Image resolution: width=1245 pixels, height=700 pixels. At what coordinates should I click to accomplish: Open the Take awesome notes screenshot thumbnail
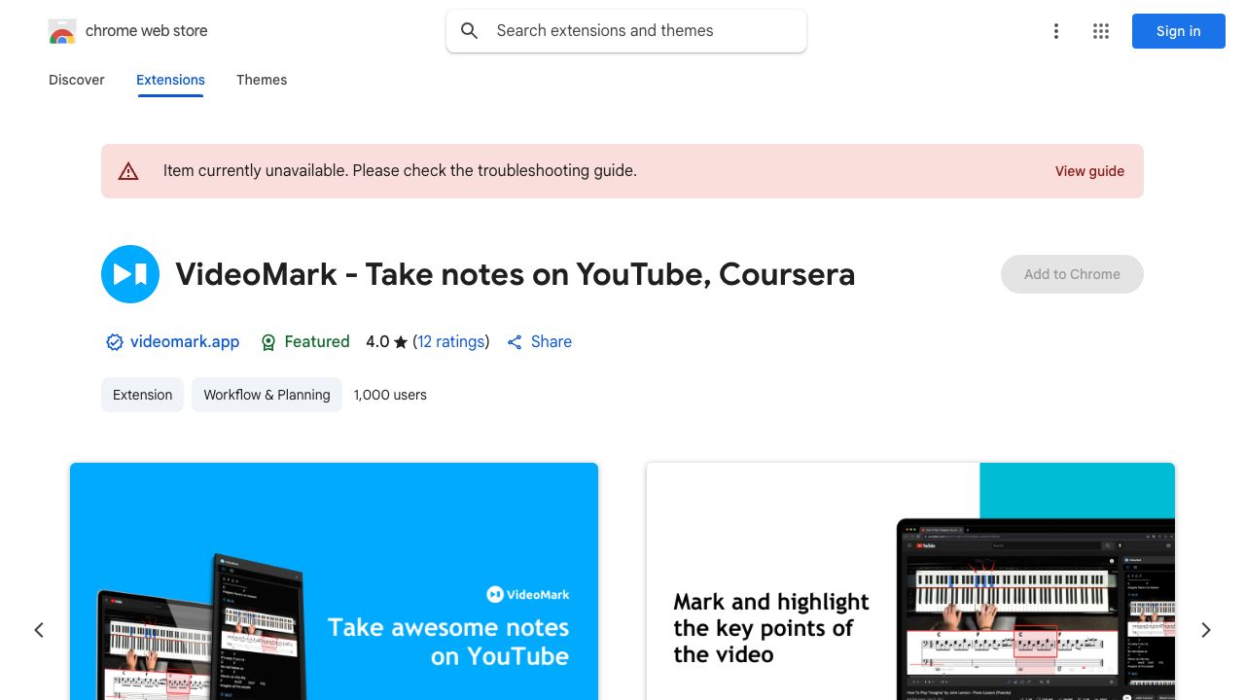334,581
